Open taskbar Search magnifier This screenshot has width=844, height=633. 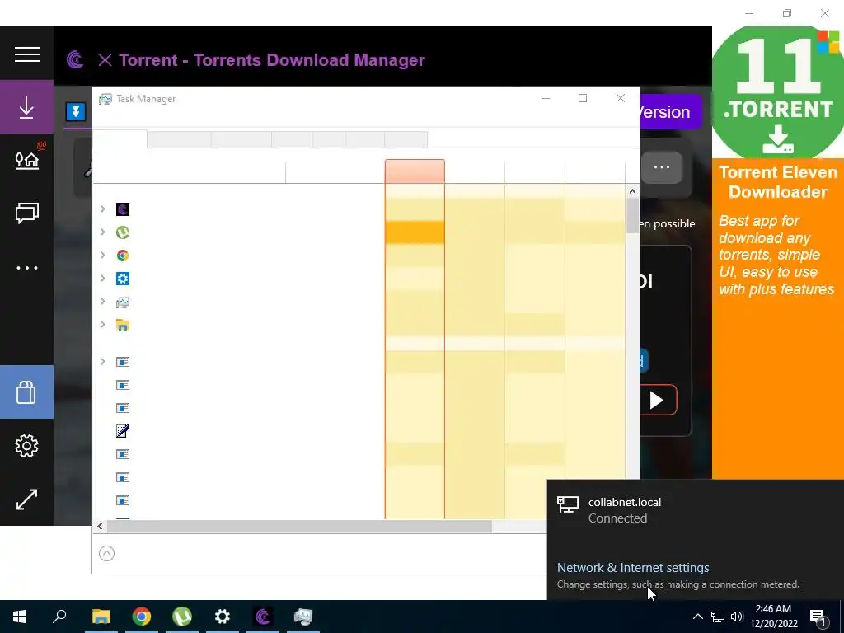[59, 617]
